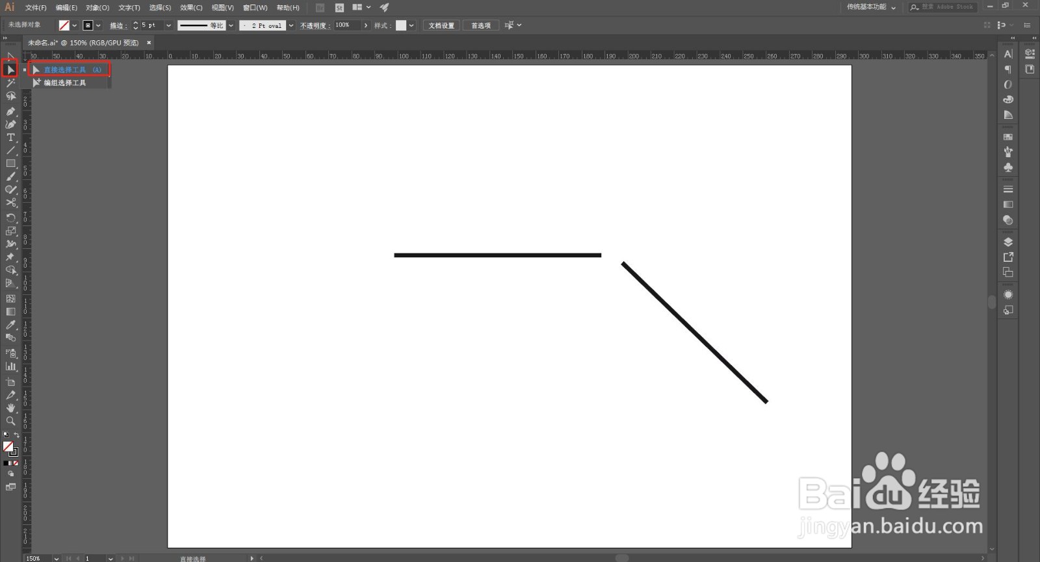Expand the left toolbar double arrows
This screenshot has height=562, width=1040.
tap(5, 38)
